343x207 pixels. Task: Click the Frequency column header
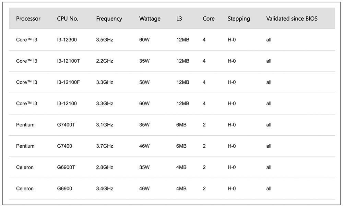pyautogui.click(x=109, y=19)
